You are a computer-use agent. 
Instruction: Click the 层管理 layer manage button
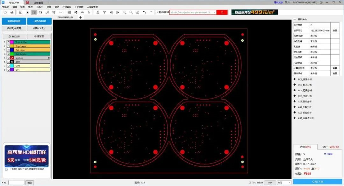pyautogui.click(x=39, y=36)
